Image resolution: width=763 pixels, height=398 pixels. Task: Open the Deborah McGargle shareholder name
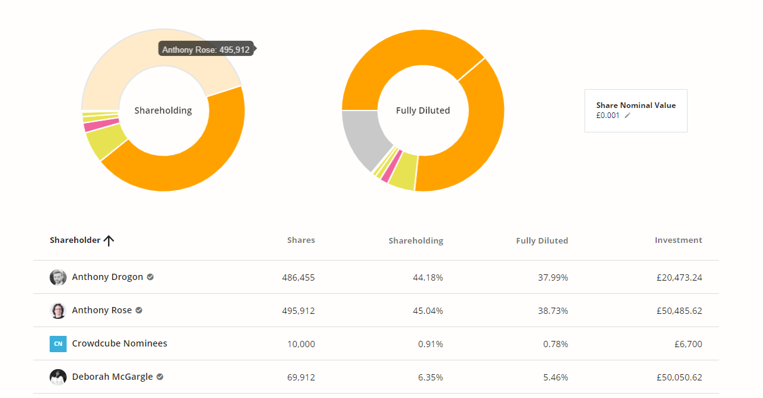click(x=112, y=377)
